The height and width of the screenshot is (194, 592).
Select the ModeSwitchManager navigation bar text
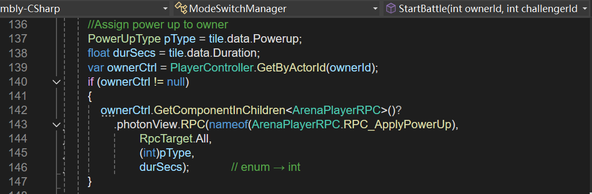[x=237, y=8]
